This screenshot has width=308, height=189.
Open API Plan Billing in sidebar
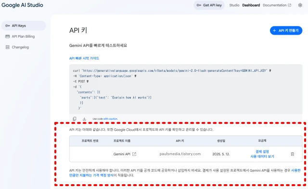[x=24, y=37]
